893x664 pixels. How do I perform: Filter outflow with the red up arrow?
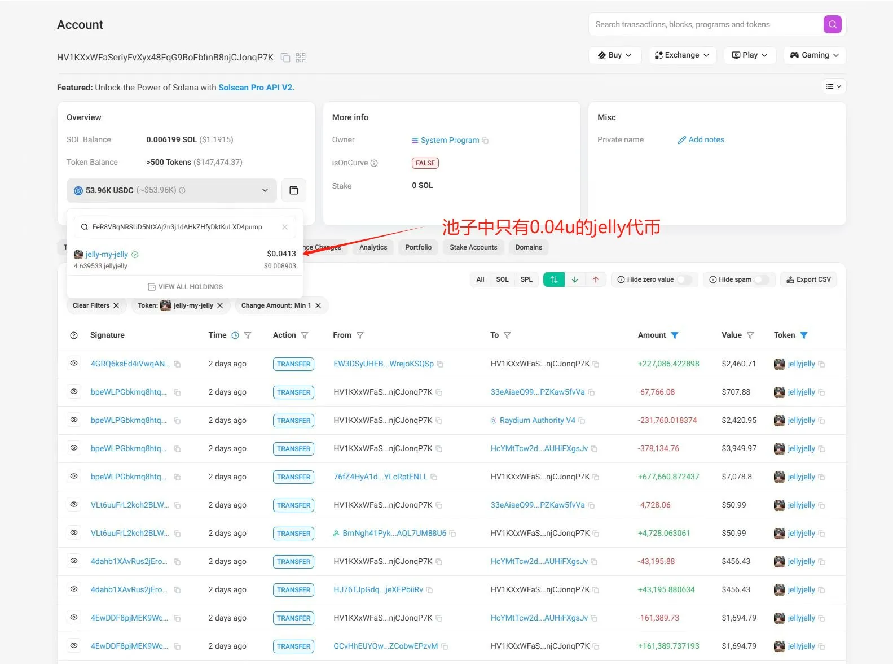pos(596,279)
